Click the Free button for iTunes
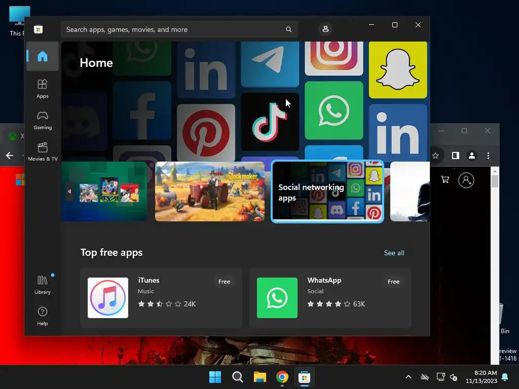This screenshot has width=519, height=389. 224,282
